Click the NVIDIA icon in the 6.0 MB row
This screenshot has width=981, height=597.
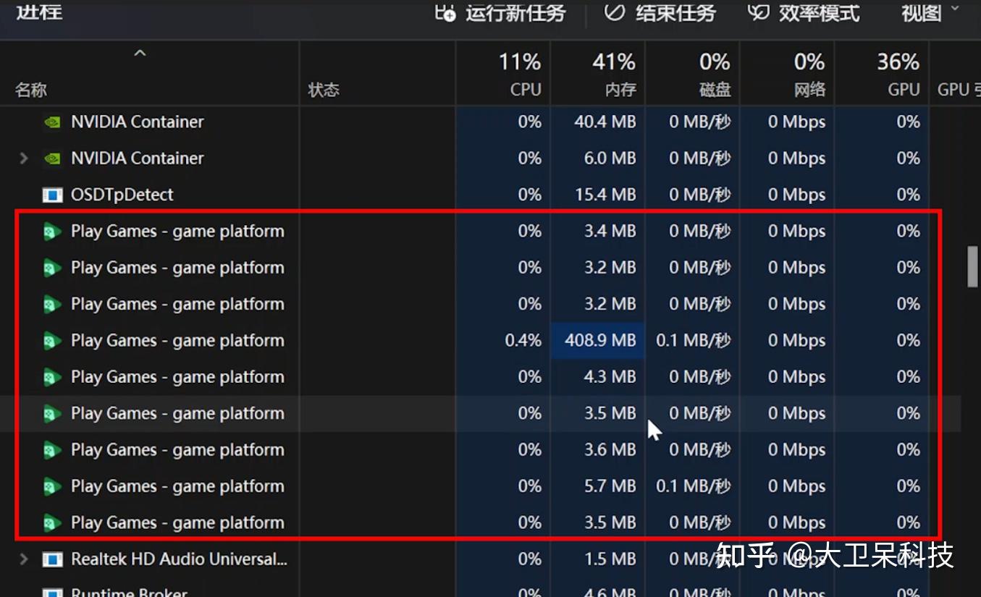[x=52, y=158]
